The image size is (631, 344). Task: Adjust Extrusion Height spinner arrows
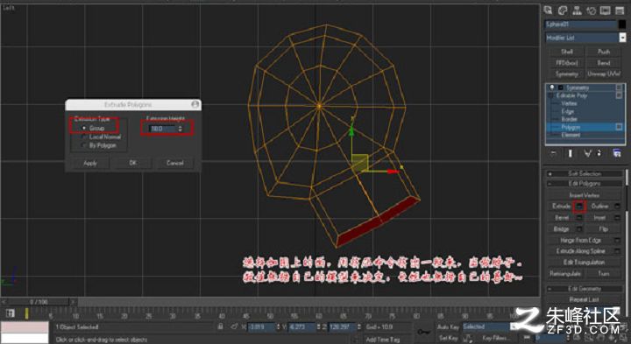click(x=180, y=129)
